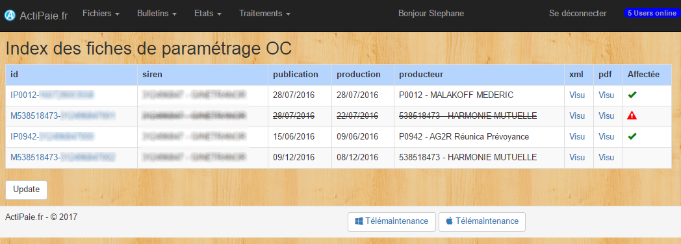Viewport: 681px width, 244px height.
Task: Click the Windows logo Télémaintenance button
Action: pyautogui.click(x=392, y=221)
